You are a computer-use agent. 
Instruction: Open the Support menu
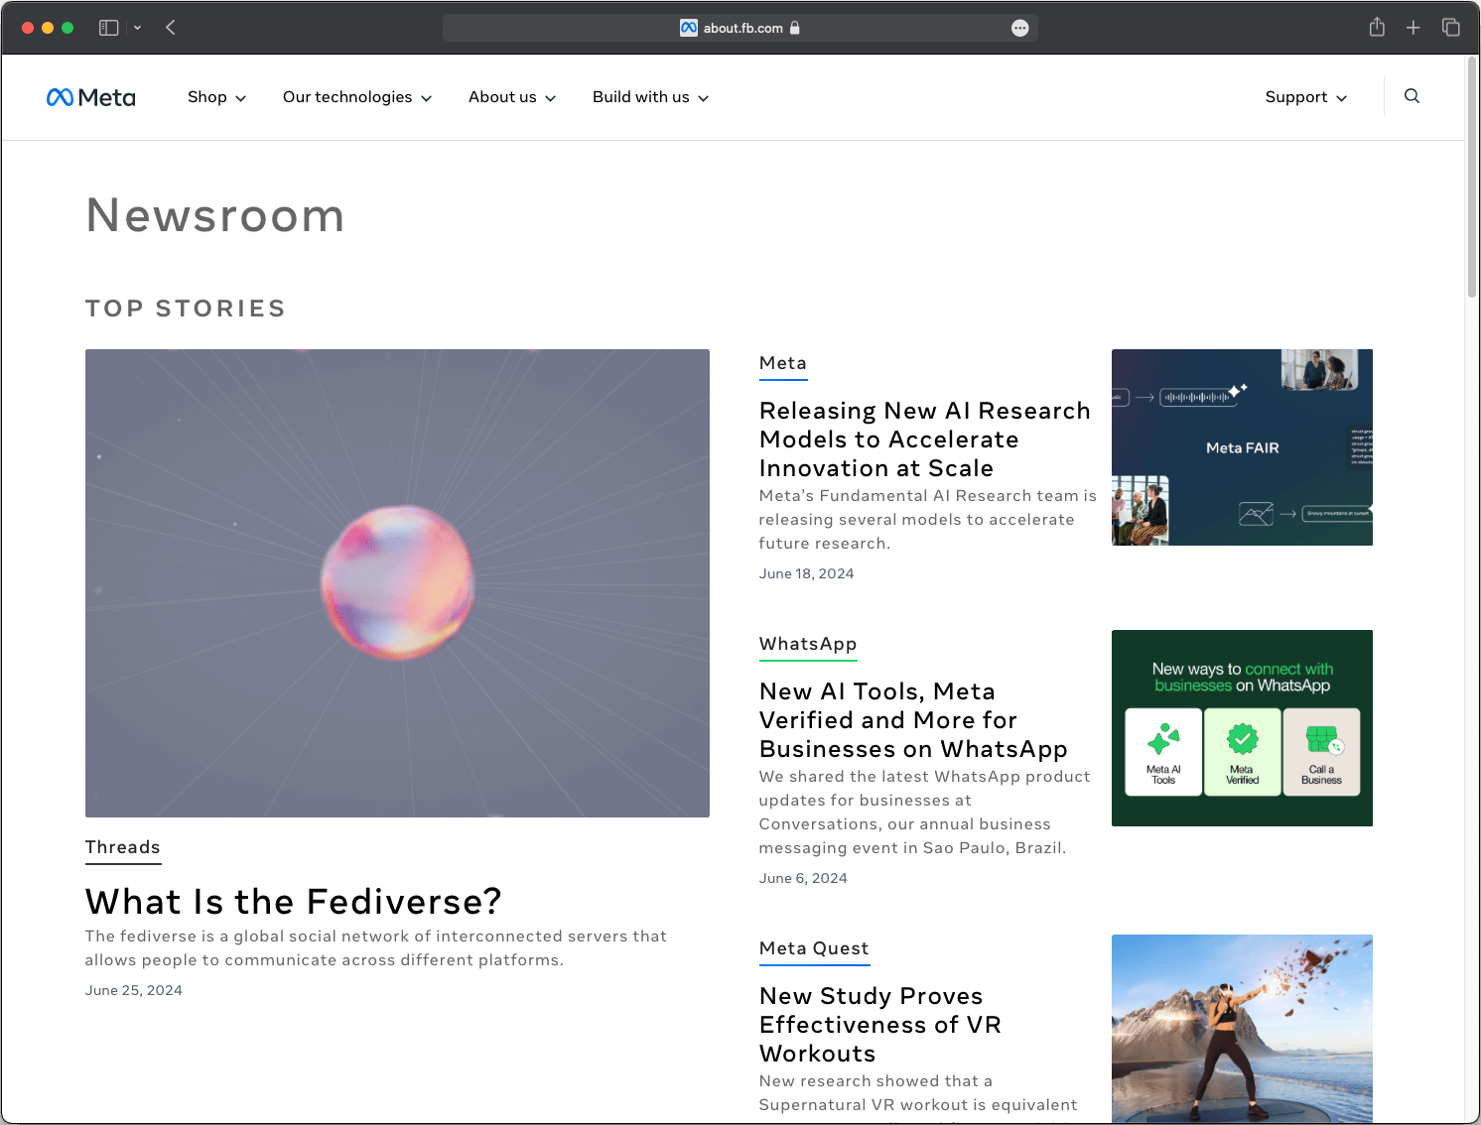coord(1305,96)
